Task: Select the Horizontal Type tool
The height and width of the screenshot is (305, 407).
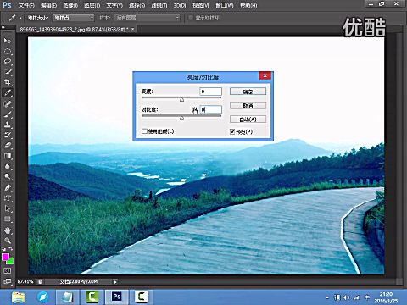Action: pos(8,198)
